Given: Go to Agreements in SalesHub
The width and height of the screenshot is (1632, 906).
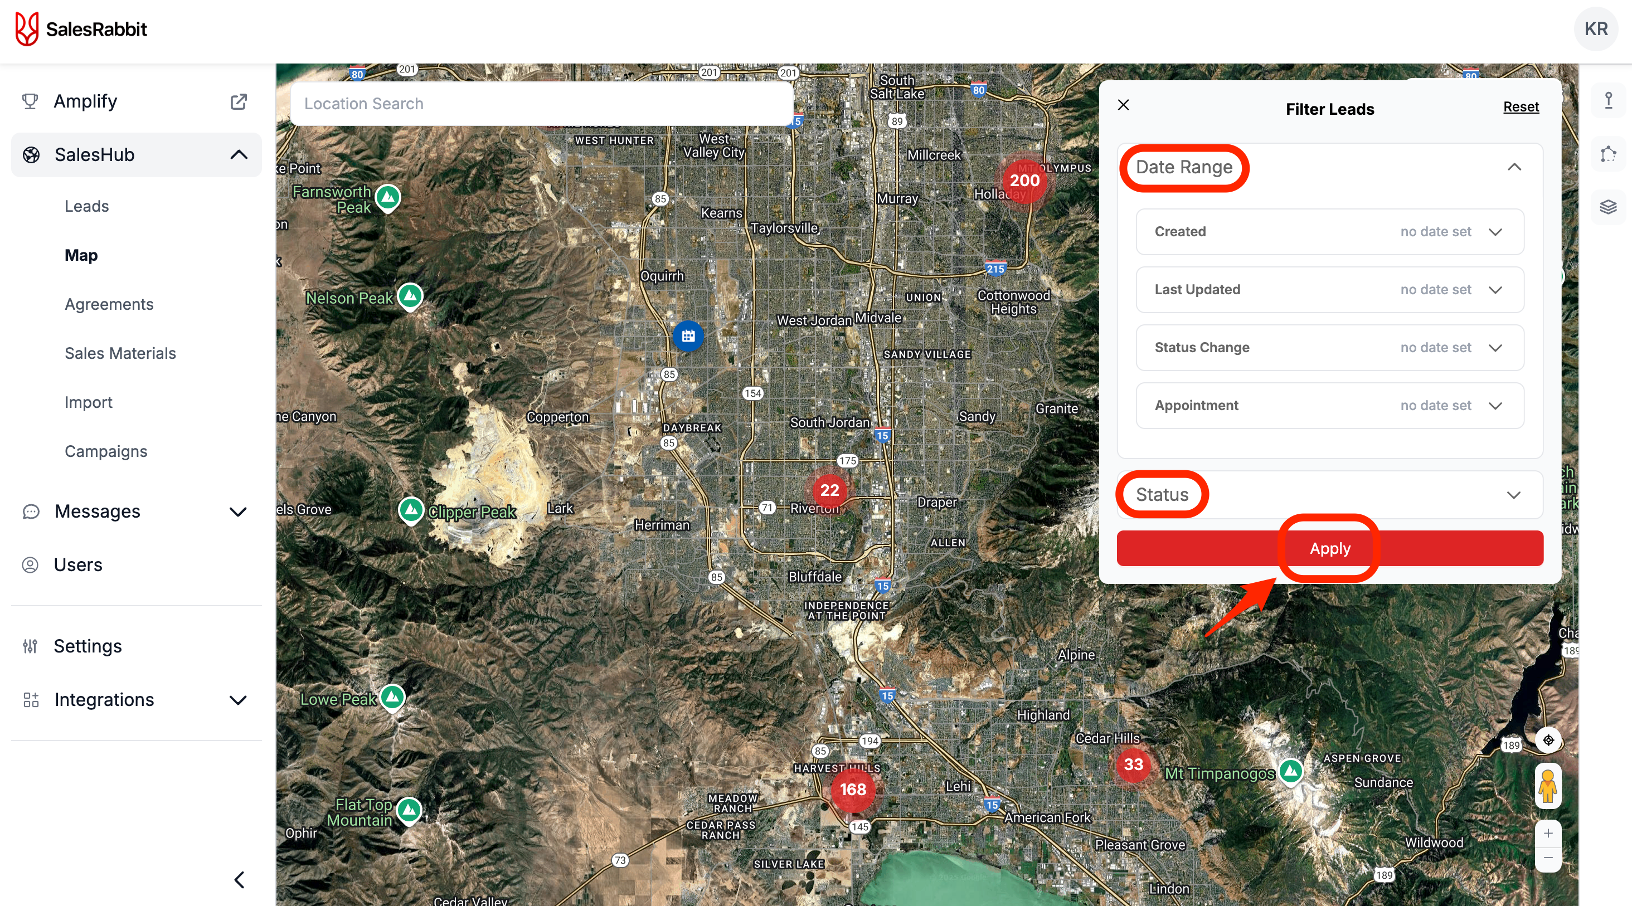Looking at the screenshot, I should point(109,305).
